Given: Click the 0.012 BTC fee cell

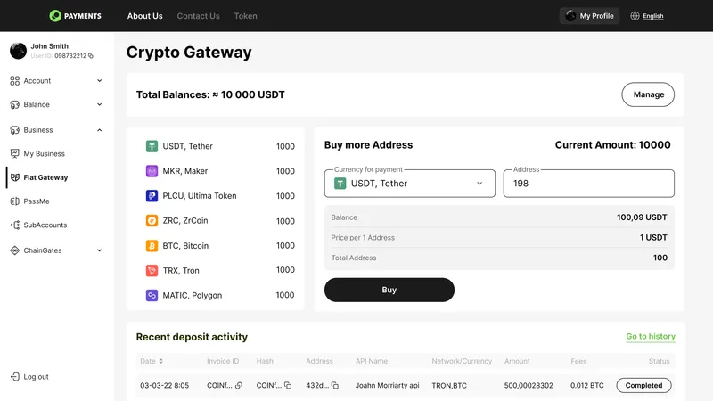Looking at the screenshot, I should coord(587,386).
